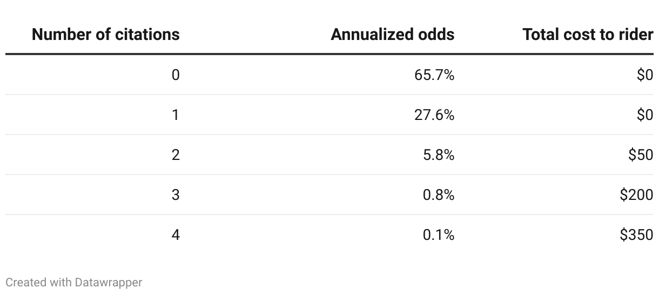Click the $0 cost for one citation
The width and height of the screenshot is (659, 295).
[645, 115]
